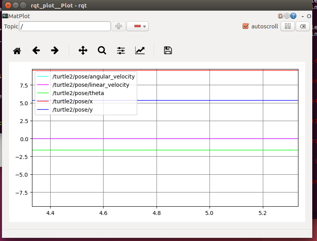Open the subplot configuration tool

point(121,50)
